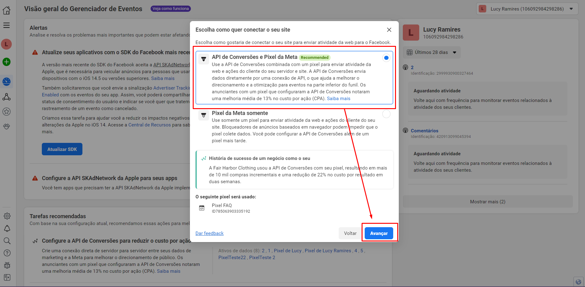Viewport: 585px width, 287px height.
Task: Click the search magnifier icon in the sidebar
Action: point(7,241)
